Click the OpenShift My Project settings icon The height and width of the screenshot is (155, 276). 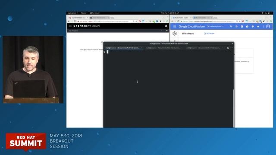click(x=167, y=31)
